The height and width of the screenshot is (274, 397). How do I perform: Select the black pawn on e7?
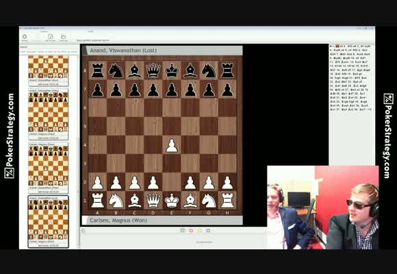click(x=172, y=89)
